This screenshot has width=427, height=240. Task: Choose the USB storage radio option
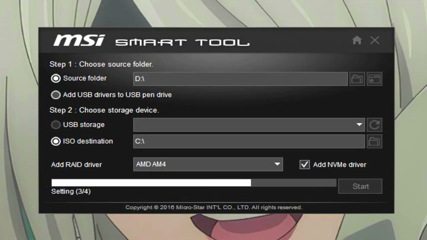click(x=56, y=125)
